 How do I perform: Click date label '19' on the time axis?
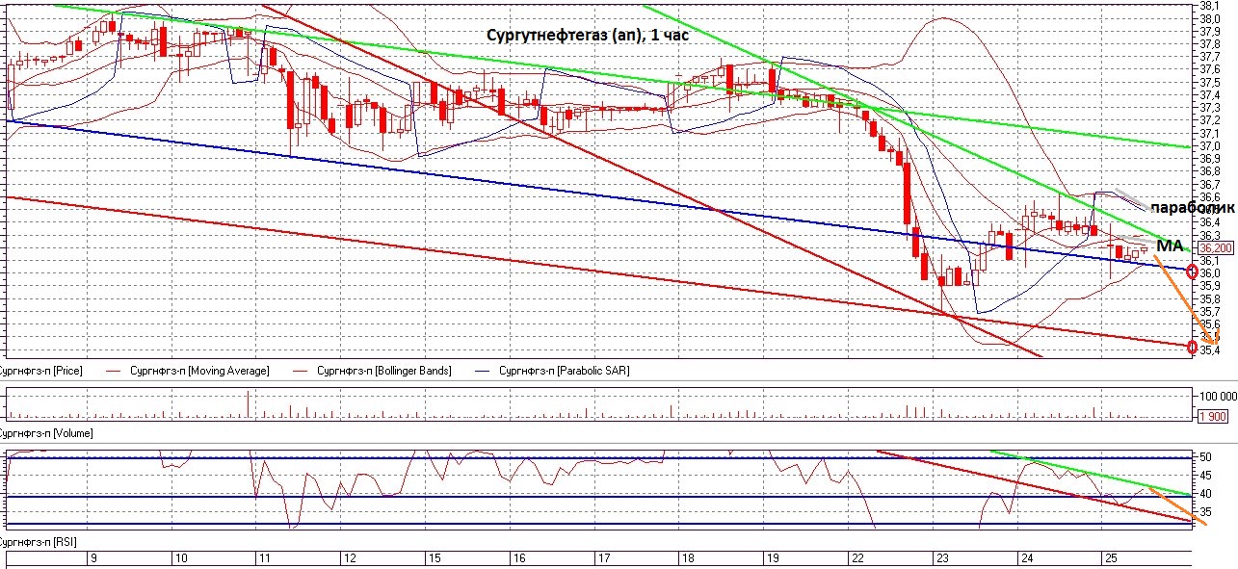point(772,558)
